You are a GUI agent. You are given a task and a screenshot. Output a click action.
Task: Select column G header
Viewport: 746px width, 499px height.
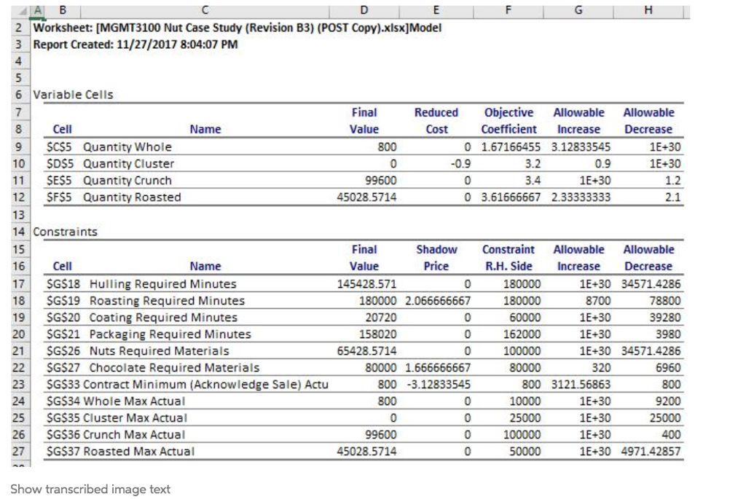tap(578, 11)
